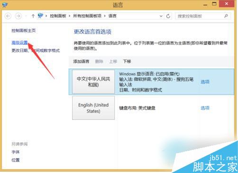Image resolution: width=238 pixels, height=173 pixels.
Task: Click the 另请参阅 label
Action: coord(19,144)
